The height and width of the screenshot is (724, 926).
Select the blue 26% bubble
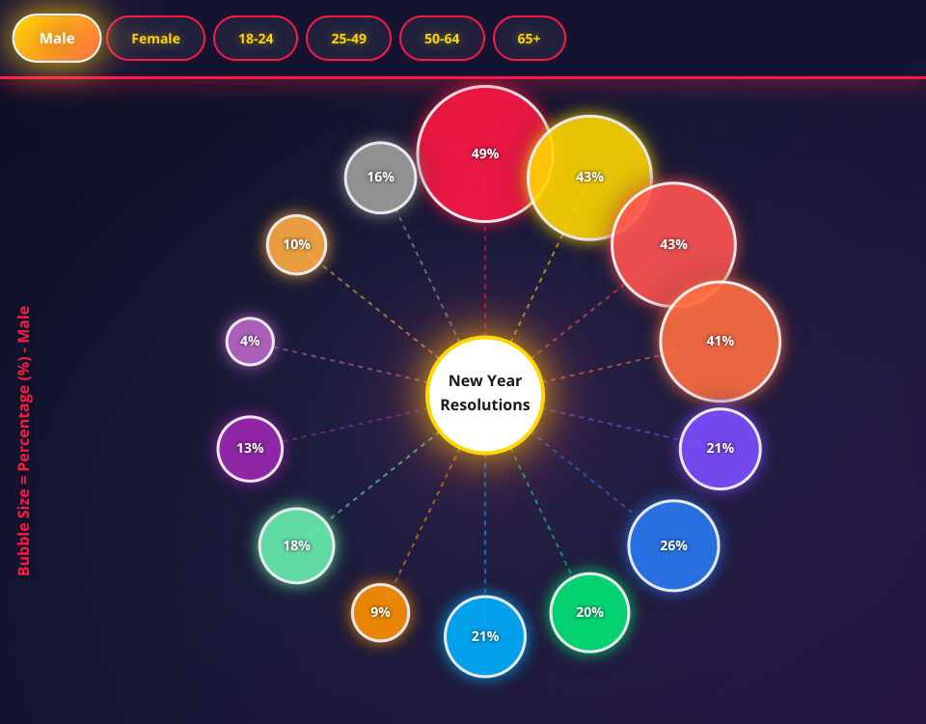(673, 545)
